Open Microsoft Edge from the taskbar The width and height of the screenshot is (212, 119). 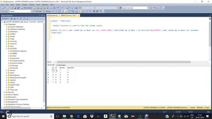pyautogui.click(x=78, y=116)
